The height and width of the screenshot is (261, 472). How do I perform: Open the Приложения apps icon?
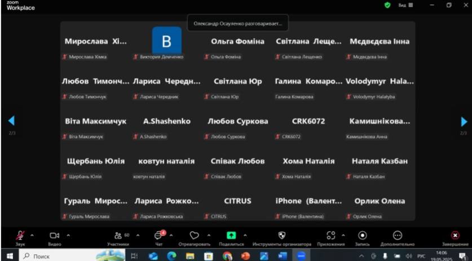click(331, 236)
